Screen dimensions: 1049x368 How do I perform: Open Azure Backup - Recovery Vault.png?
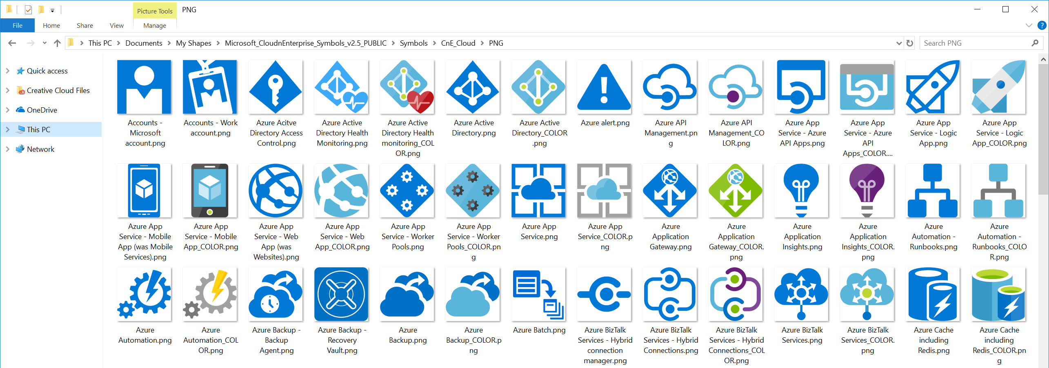coord(341,294)
